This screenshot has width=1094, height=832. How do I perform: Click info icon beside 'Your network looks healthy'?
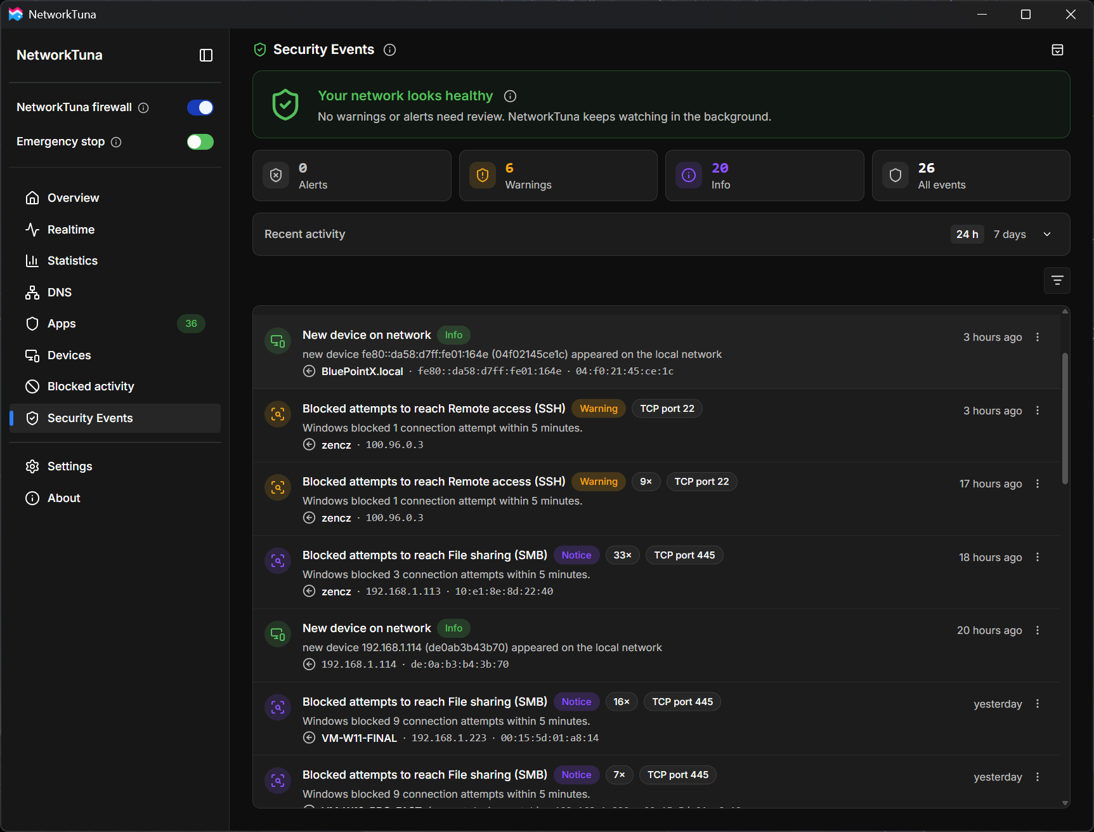pyautogui.click(x=510, y=96)
